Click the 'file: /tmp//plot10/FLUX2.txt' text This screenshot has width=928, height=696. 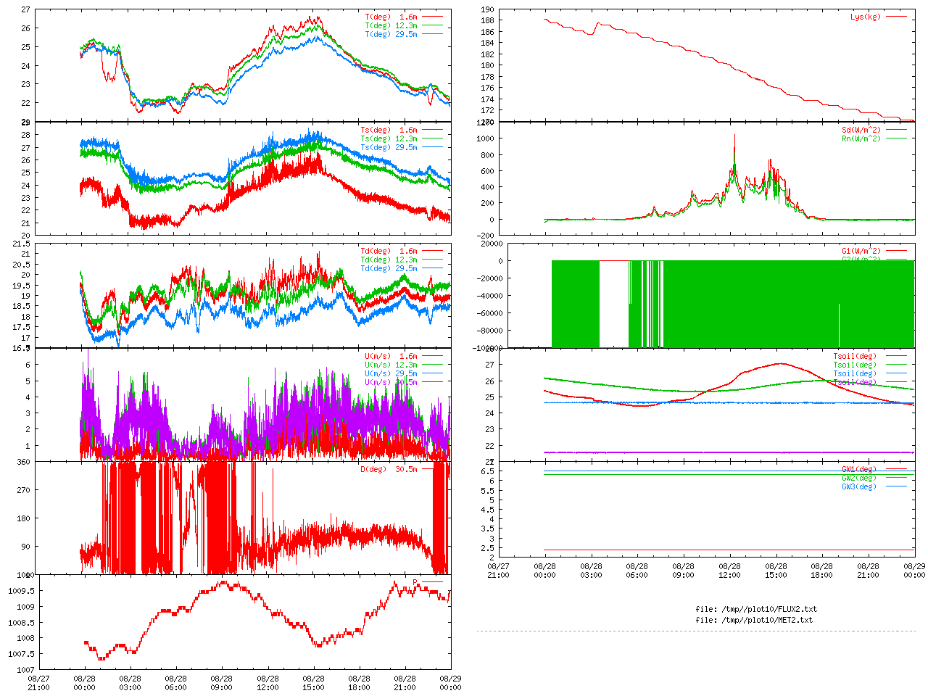click(756, 609)
